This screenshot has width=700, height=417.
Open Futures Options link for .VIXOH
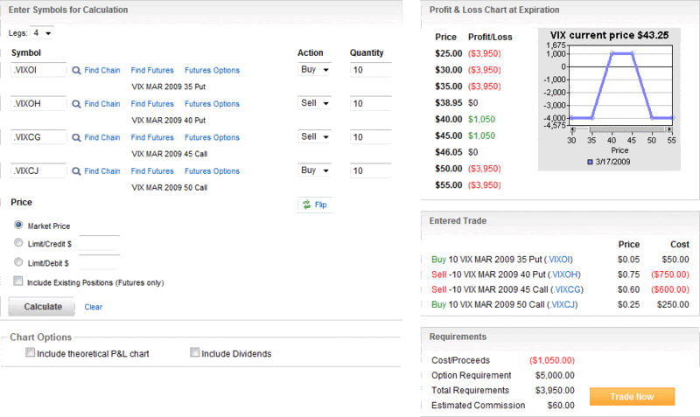click(x=212, y=104)
